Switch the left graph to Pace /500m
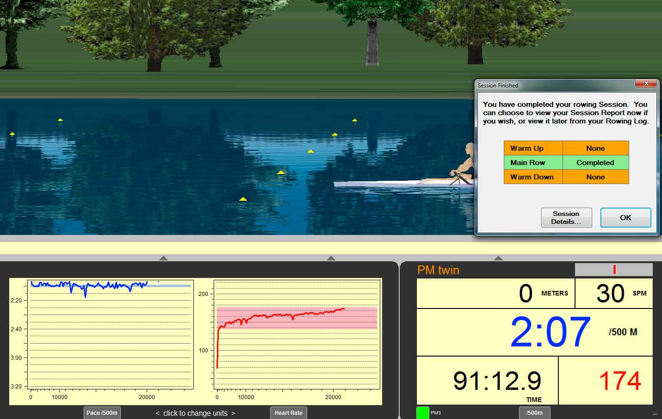Image resolution: width=662 pixels, height=419 pixels. pos(102,413)
